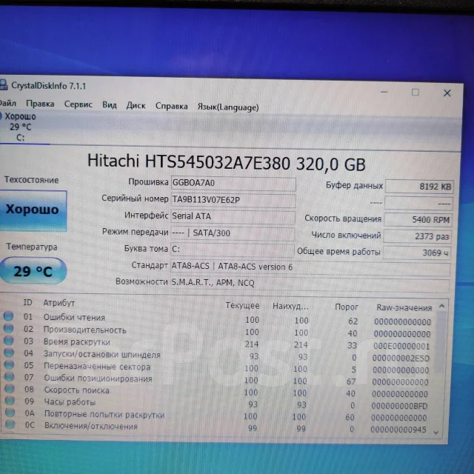Select the Запуски/остановки шпинделя attribute name
Image resolution: width=474 pixels, height=474 pixels.
102,354
